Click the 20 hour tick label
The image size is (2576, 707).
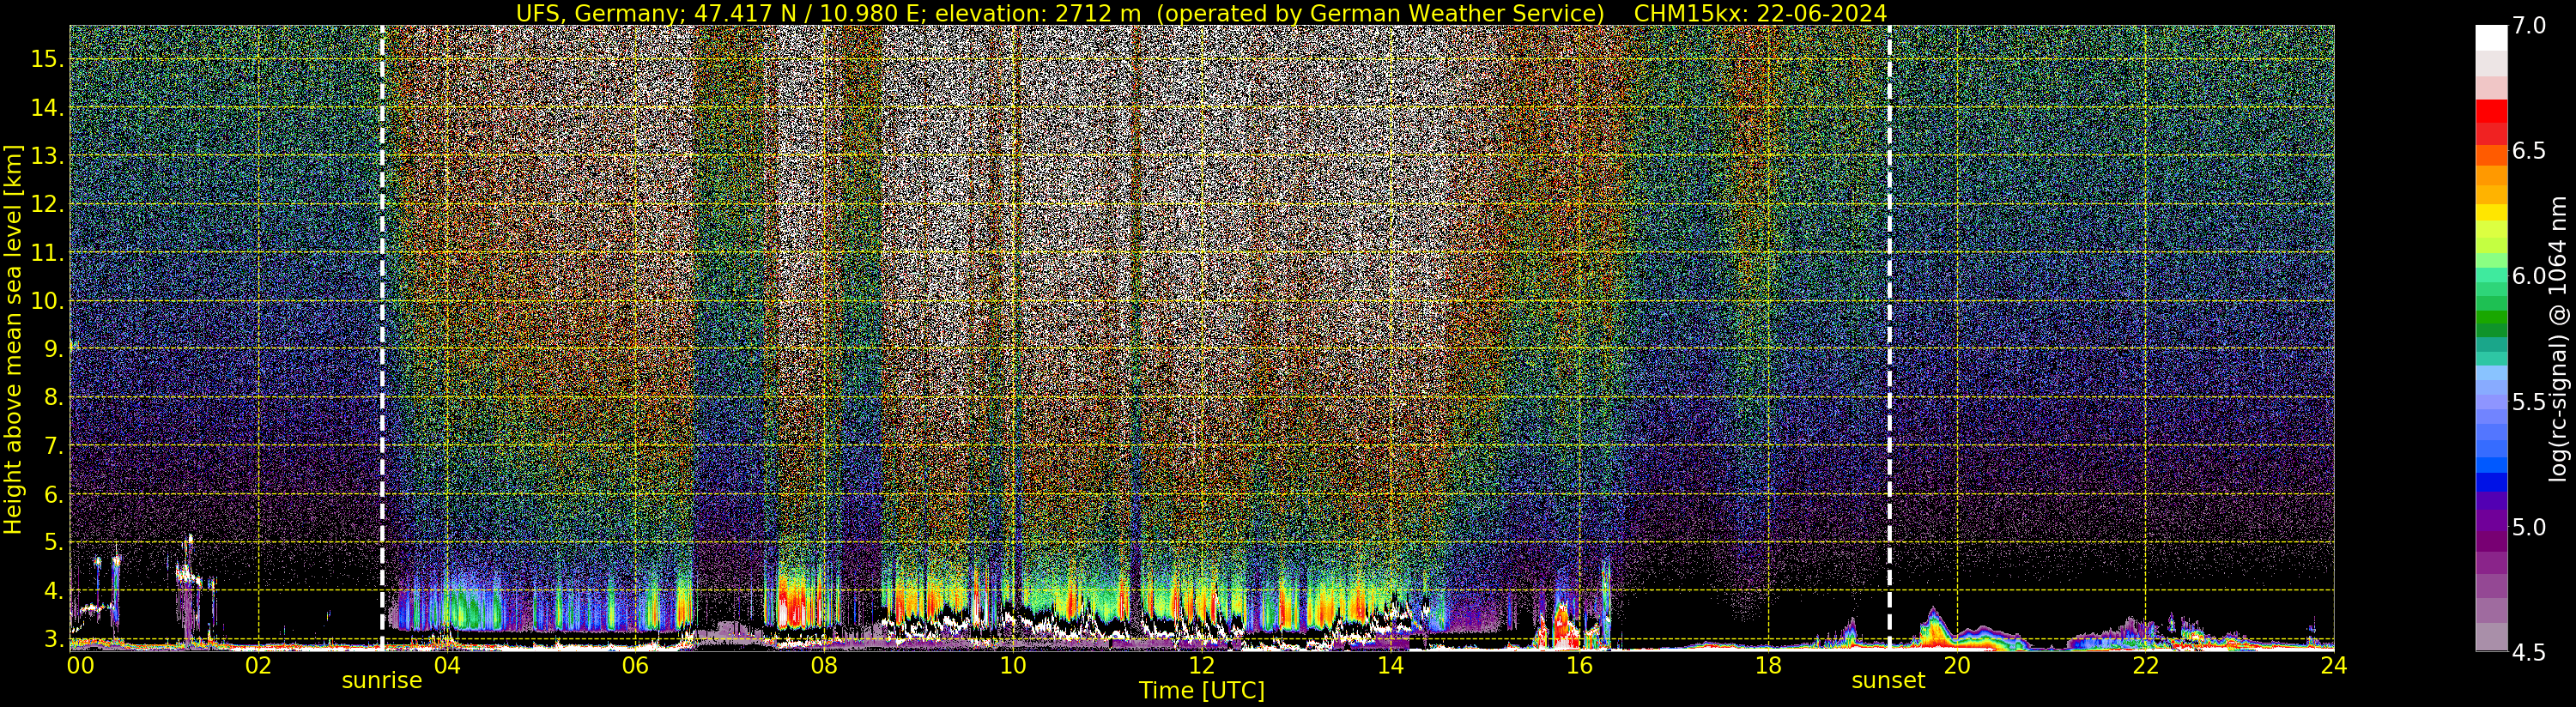click(x=1956, y=665)
